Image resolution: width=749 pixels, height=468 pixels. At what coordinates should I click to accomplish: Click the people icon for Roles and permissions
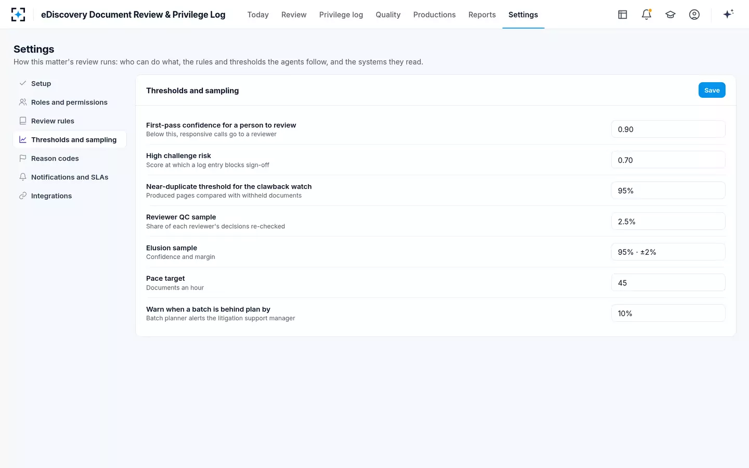tap(23, 102)
